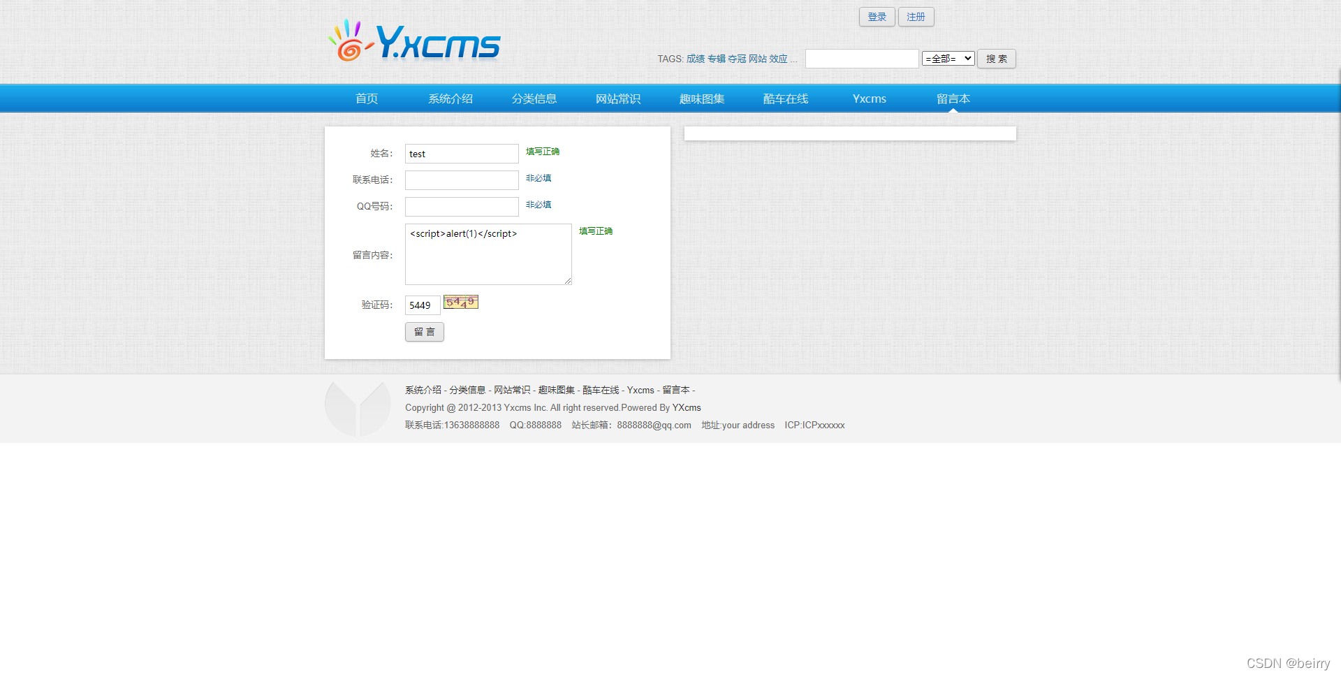Open the 分类信息 nav item

tap(534, 99)
